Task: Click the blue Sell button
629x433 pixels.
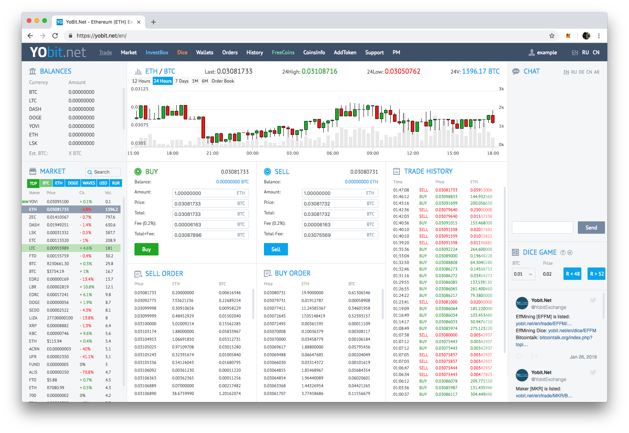Action: 276,249
